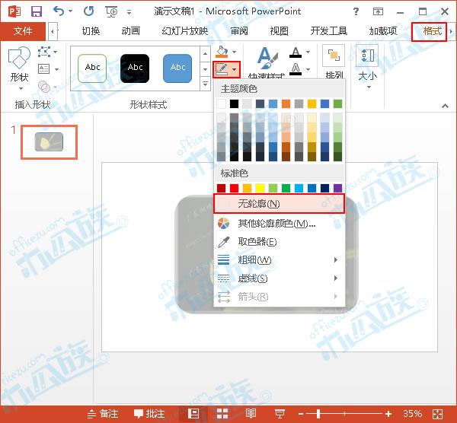The width and height of the screenshot is (457, 423).
Task: Open the Shape Fill paint bucket icon
Action: coord(222,52)
